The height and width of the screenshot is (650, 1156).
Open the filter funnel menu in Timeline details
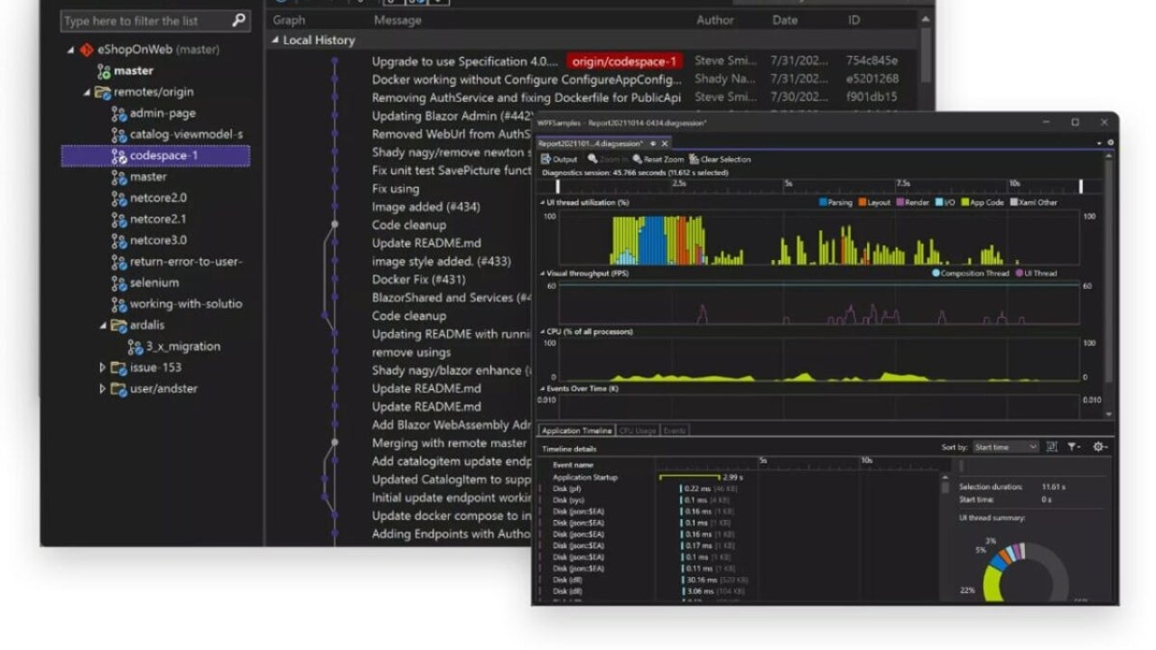[x=1074, y=447]
